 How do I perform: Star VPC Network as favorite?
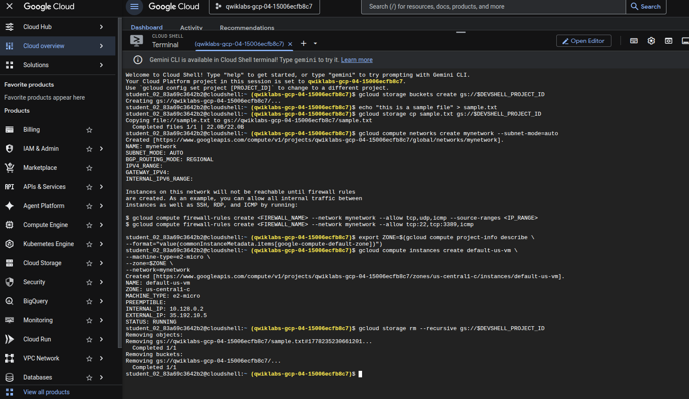click(x=89, y=359)
